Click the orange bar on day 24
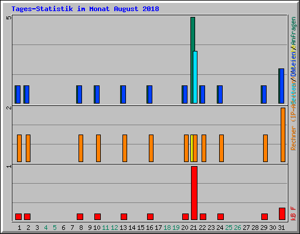The image size is (300, 234). pyautogui.click(x=221, y=148)
